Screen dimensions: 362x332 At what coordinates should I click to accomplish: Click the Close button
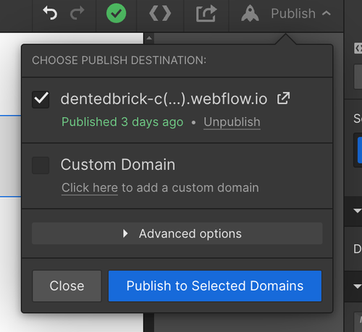pos(67,286)
